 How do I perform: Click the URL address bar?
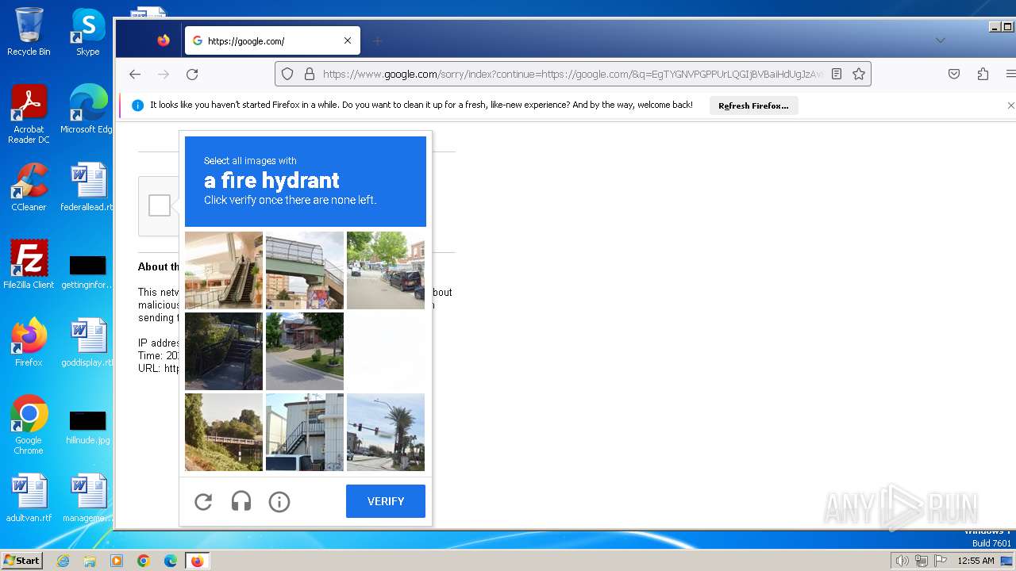click(x=573, y=74)
